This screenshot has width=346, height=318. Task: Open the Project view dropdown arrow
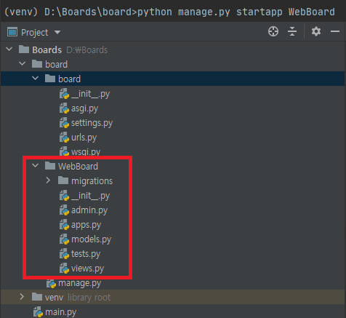(57, 32)
